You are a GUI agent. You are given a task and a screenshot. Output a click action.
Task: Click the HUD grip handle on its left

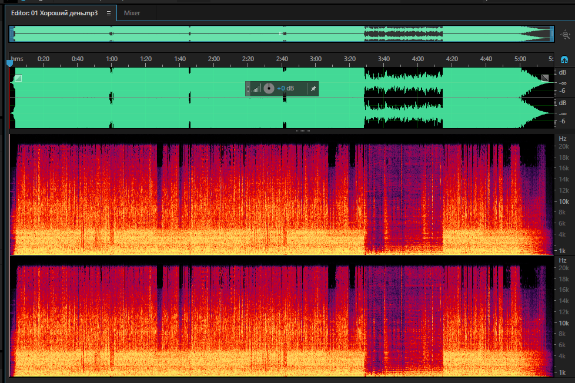coord(248,89)
